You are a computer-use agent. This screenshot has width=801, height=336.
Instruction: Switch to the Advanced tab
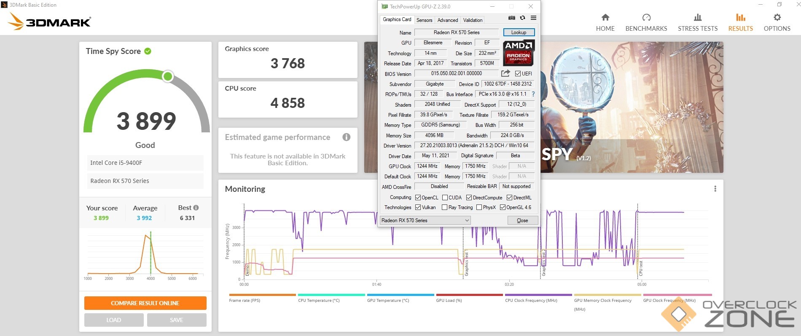pyautogui.click(x=447, y=20)
